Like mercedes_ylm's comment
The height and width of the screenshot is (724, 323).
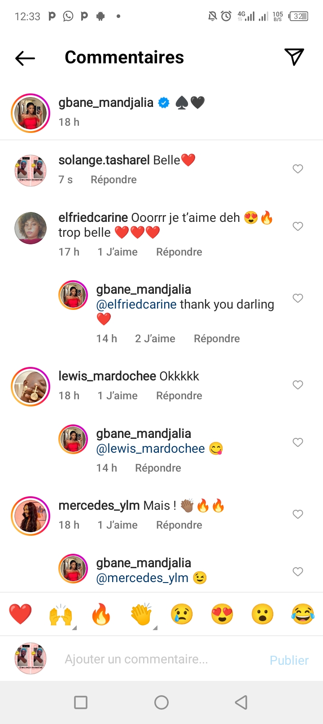(298, 514)
